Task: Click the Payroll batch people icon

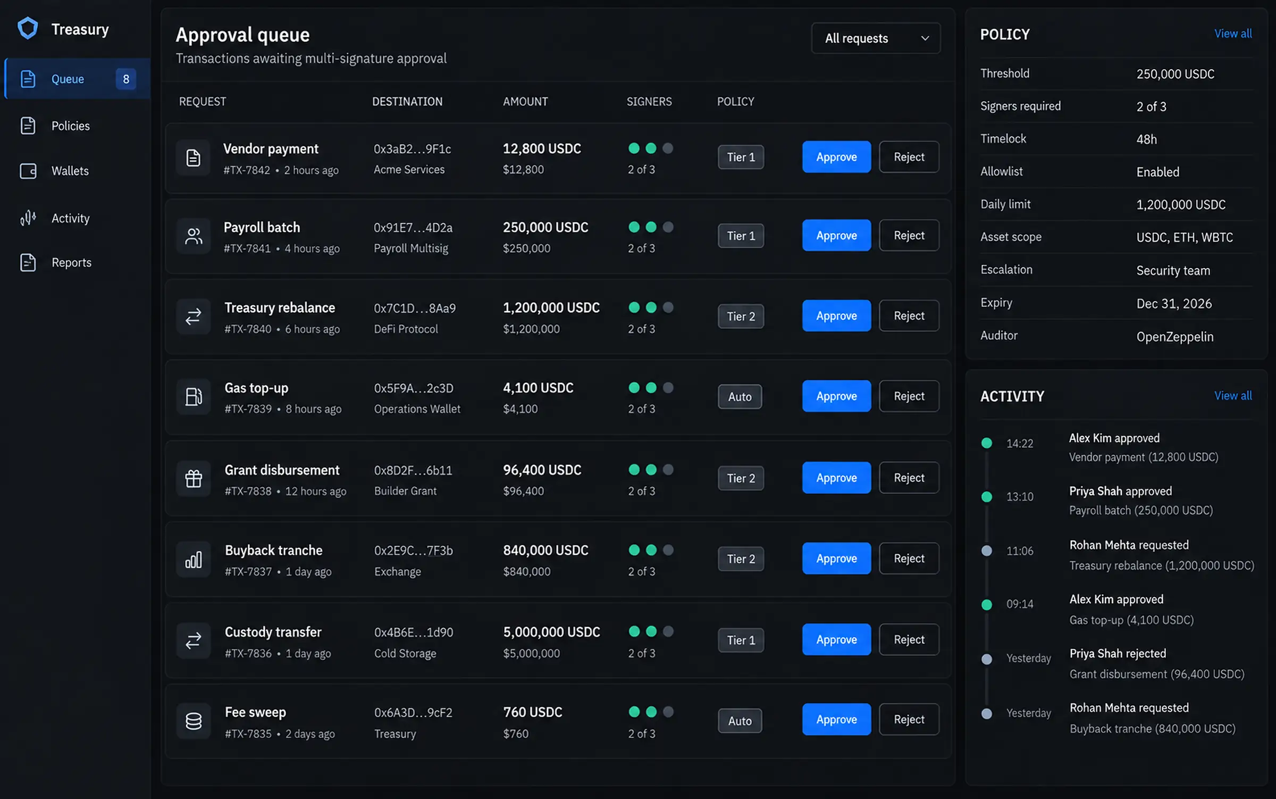Action: click(x=194, y=236)
